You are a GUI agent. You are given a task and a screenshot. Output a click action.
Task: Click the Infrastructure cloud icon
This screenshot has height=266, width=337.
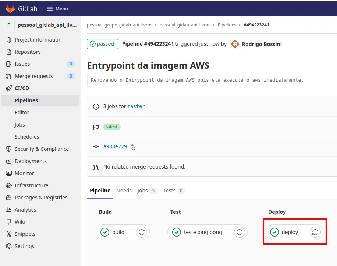coord(9,185)
